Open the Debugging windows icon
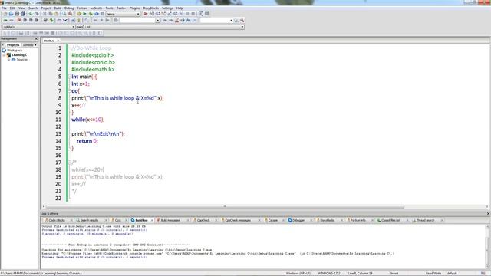The height and width of the screenshot is (276, 491). pyautogui.click(x=201, y=14)
